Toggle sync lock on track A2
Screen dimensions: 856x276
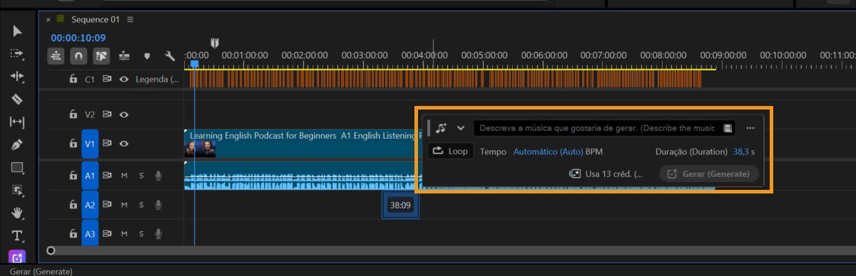tap(107, 205)
